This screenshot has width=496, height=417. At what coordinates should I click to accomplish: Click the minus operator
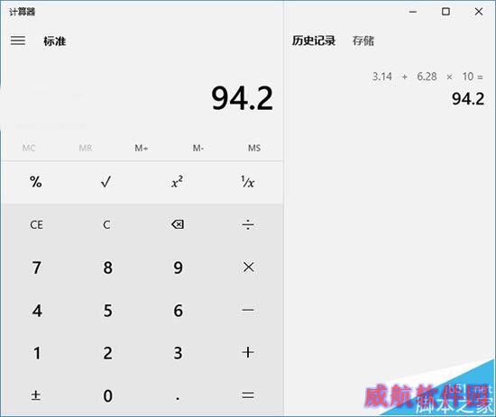tap(248, 310)
